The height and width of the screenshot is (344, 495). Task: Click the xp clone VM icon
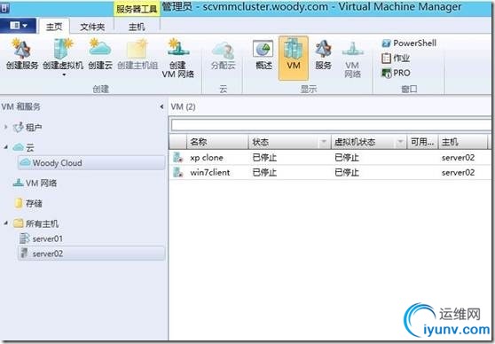coord(178,157)
